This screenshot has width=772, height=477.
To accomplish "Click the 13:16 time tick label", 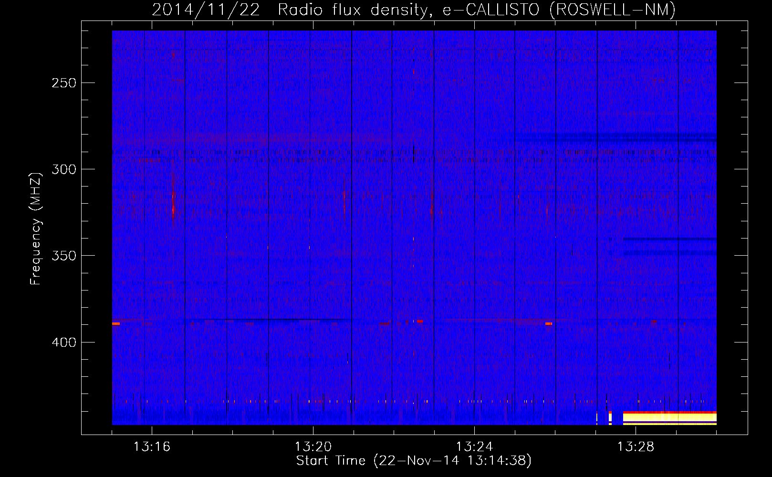I will 152,447.
